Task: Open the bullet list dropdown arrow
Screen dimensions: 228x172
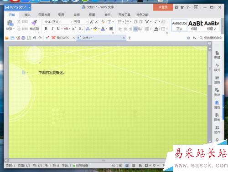Action: click(x=123, y=22)
